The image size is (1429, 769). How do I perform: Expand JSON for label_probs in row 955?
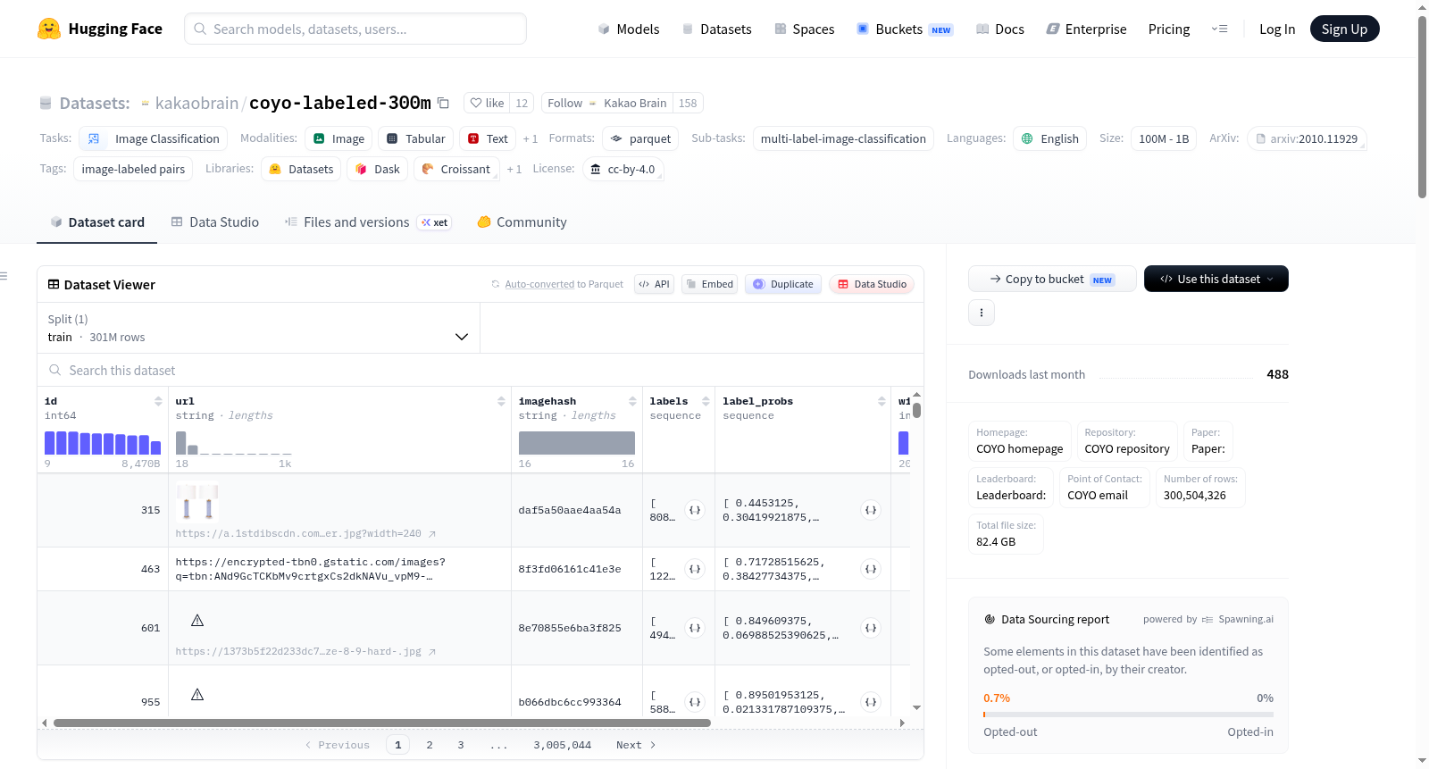[x=871, y=702]
